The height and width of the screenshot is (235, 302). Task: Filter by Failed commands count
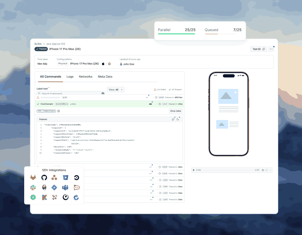(160, 90)
